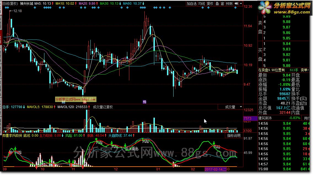Click the 卖盘 level 4 price 9.88
This screenshot has height=175, width=313.
tap(287, 22)
